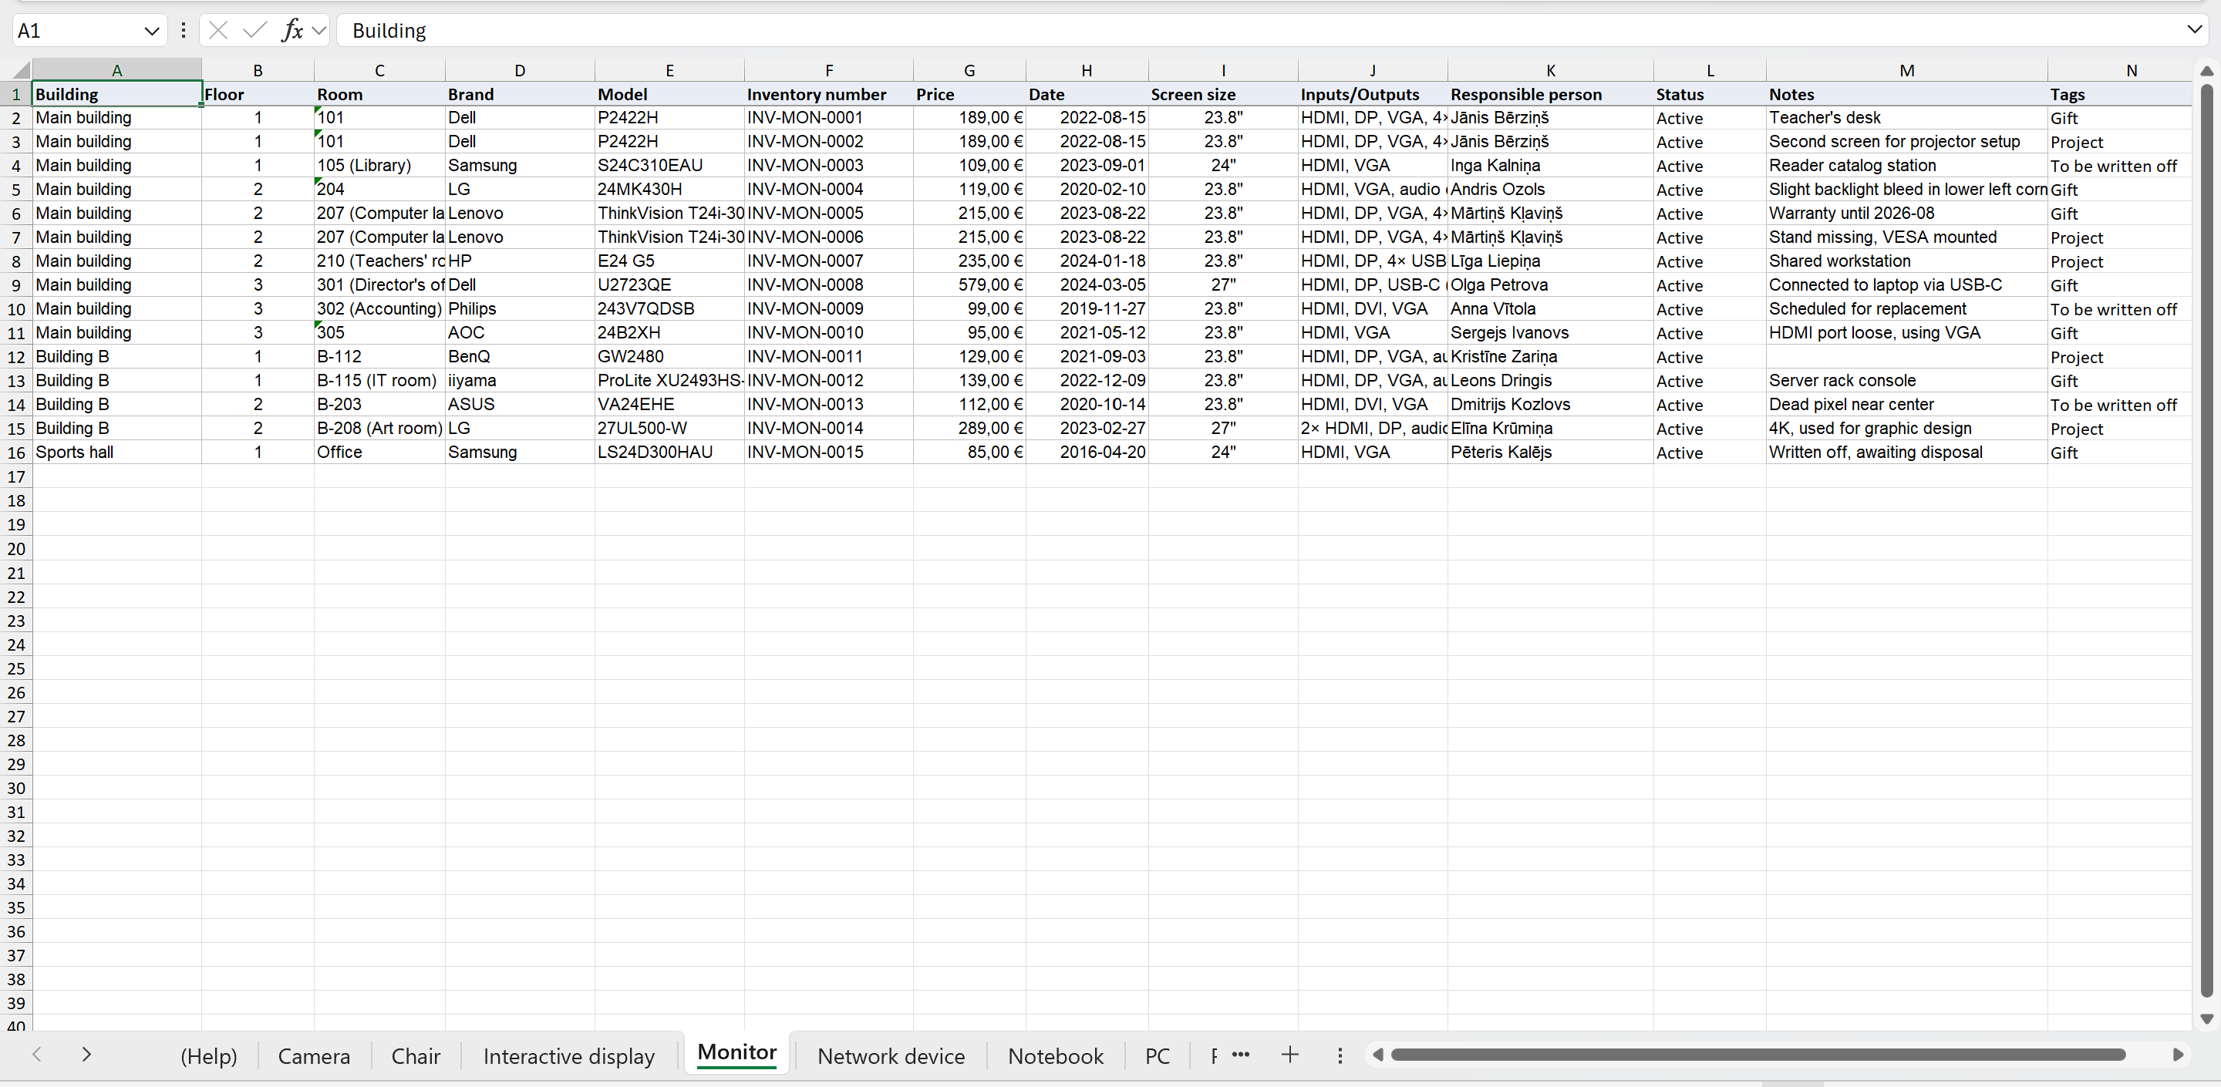This screenshot has height=1087, width=2221.
Task: Show more sheet tabs via ellipsis
Action: [1241, 1055]
